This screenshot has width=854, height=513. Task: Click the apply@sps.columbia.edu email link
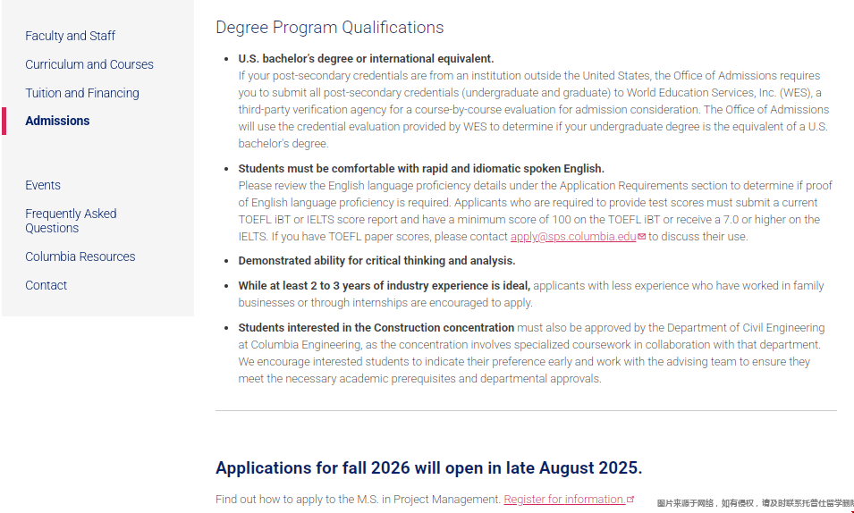(573, 237)
